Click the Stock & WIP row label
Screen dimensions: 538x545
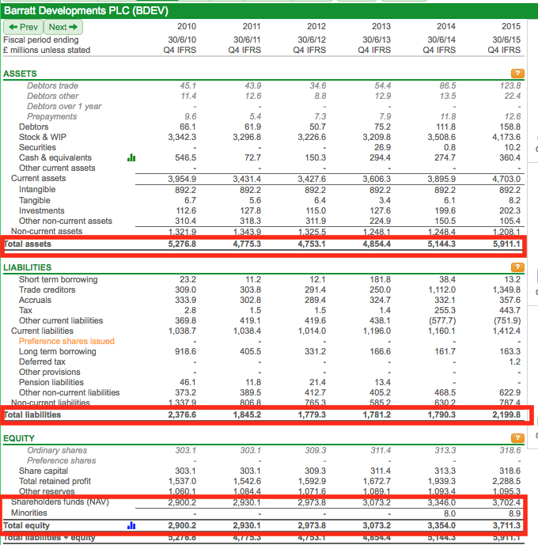pos(43,138)
